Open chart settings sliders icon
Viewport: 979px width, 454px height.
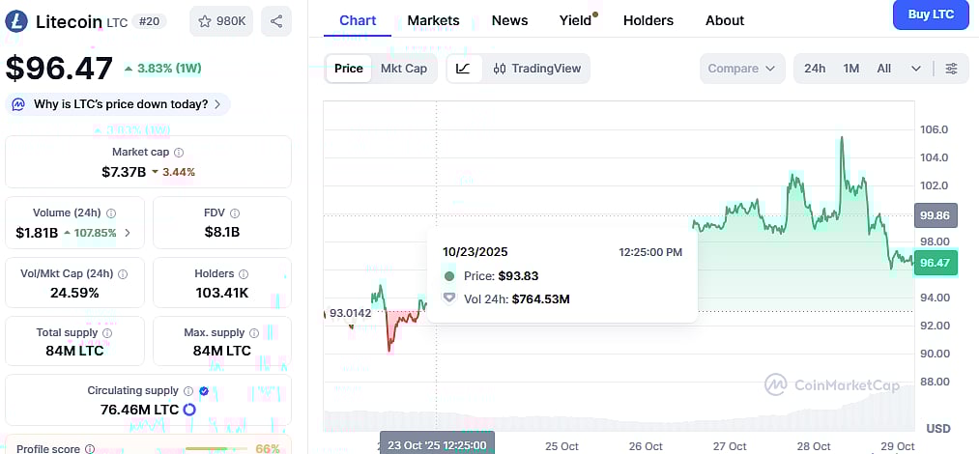coord(952,69)
